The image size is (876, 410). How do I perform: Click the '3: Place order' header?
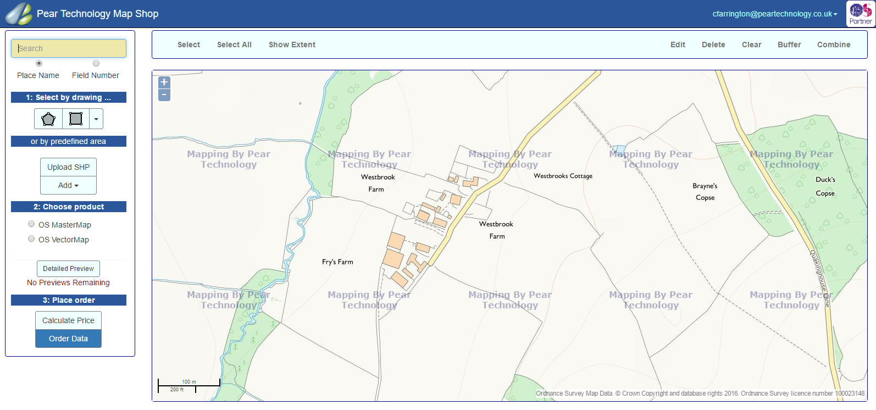(69, 300)
